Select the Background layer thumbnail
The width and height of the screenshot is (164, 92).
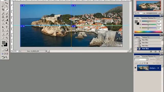pos(143,68)
